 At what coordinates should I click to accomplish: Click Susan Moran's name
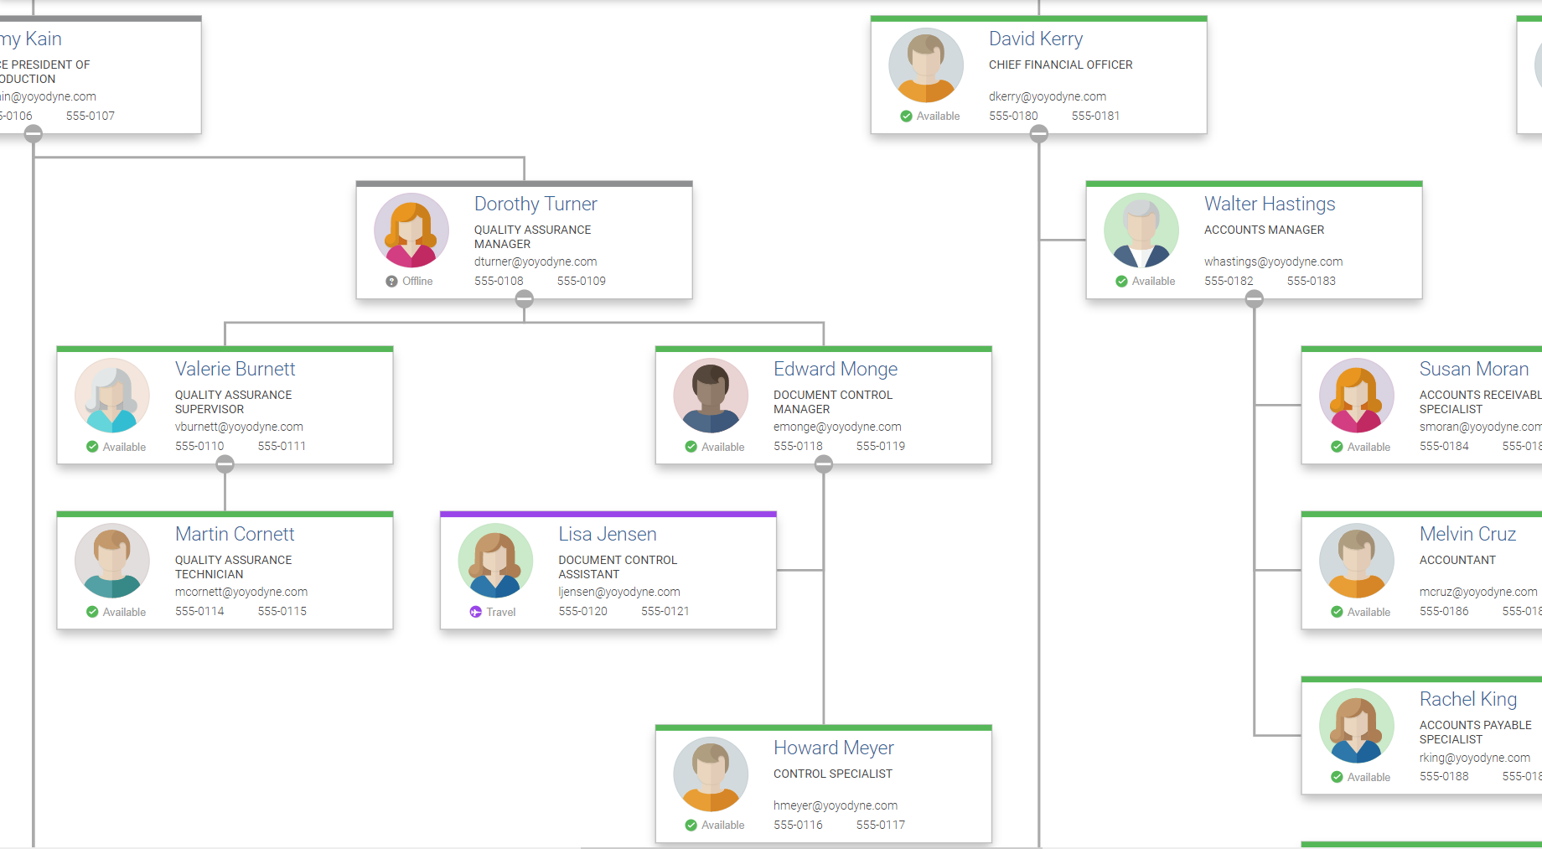click(x=1474, y=369)
